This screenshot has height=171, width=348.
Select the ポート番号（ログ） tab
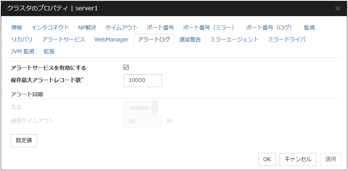pyautogui.click(x=269, y=28)
